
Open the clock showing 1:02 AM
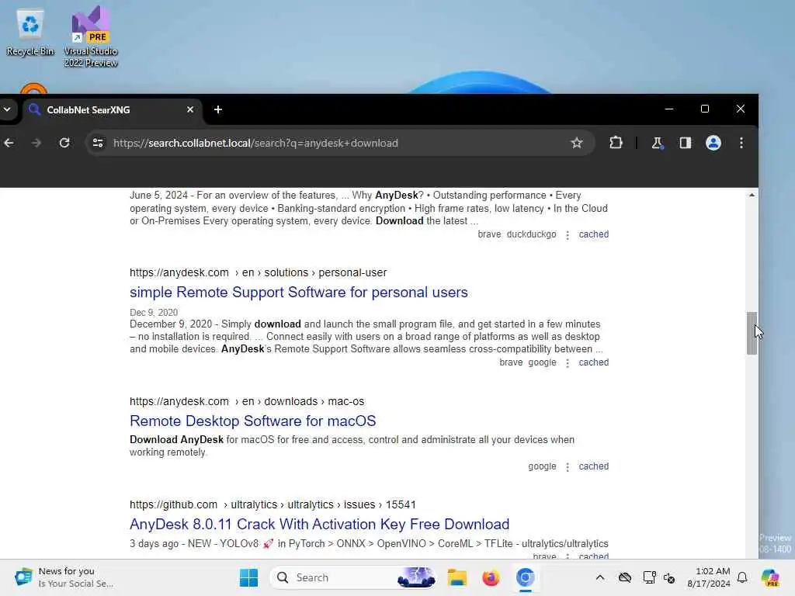[x=709, y=577]
